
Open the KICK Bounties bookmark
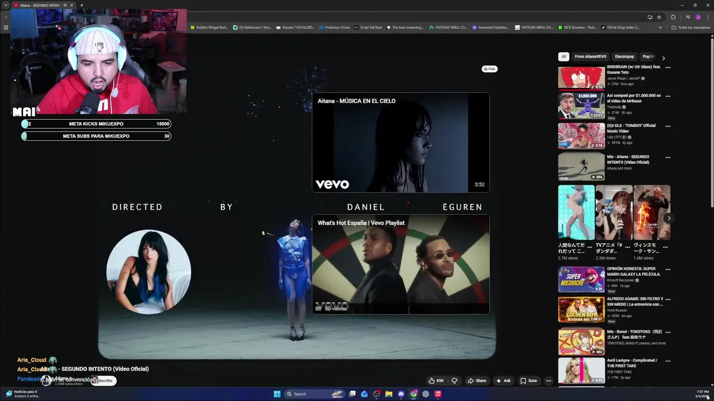pyautogui.click(x=577, y=27)
